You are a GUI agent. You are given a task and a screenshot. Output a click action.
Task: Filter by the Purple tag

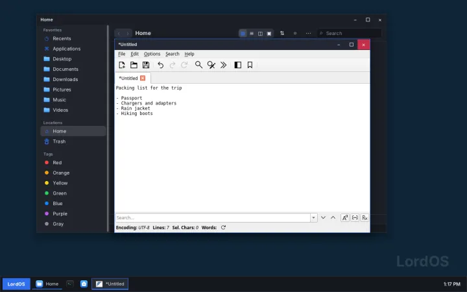[73, 213]
